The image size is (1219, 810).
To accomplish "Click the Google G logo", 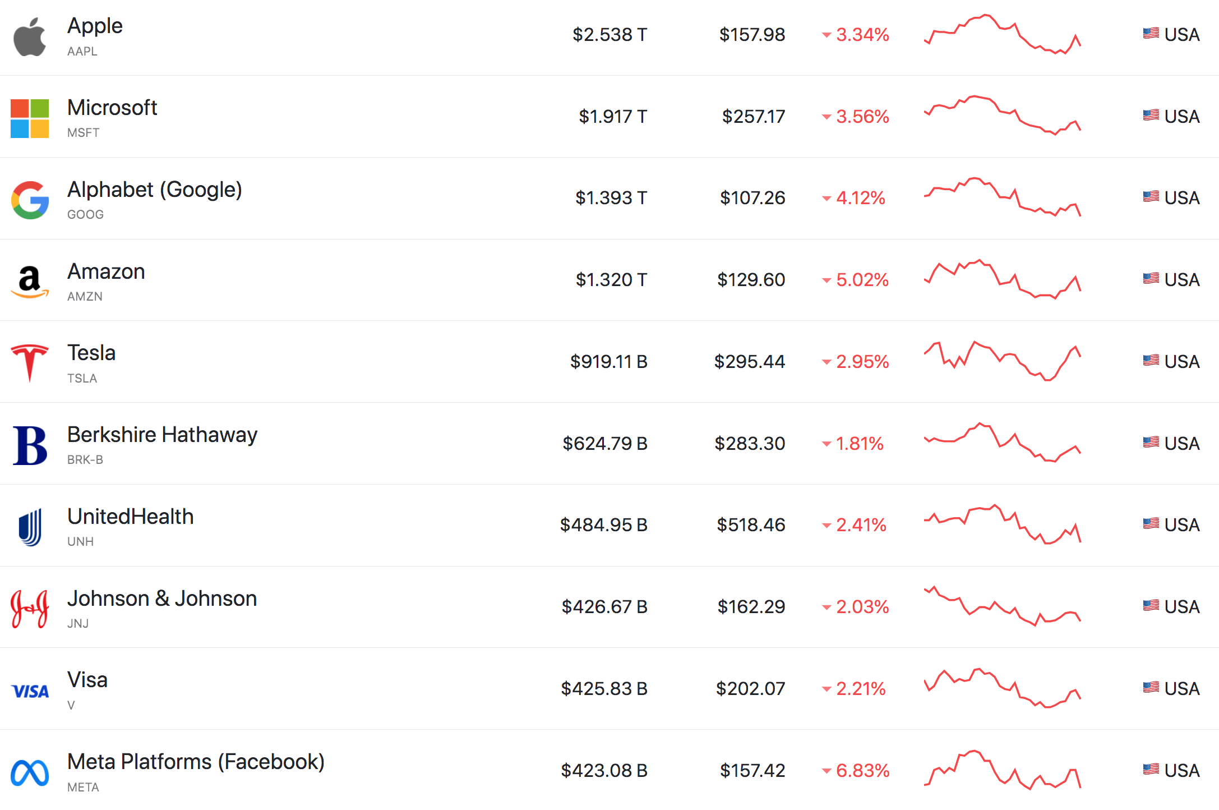I will click(x=30, y=200).
